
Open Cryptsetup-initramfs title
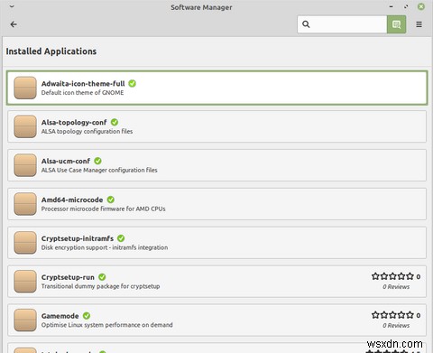[78, 238]
